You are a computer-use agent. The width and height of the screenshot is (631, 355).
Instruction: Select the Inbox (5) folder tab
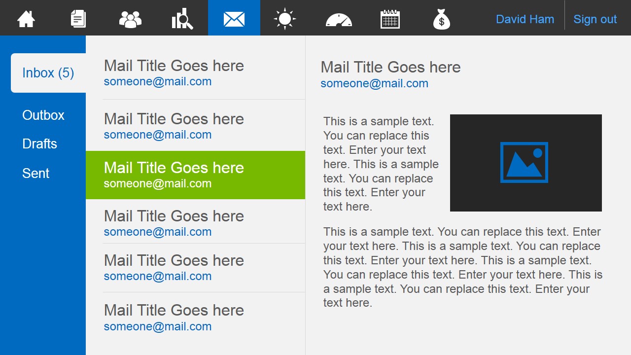pyautogui.click(x=48, y=73)
